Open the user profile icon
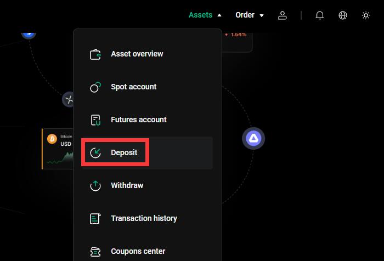This screenshot has width=384, height=261. point(283,15)
